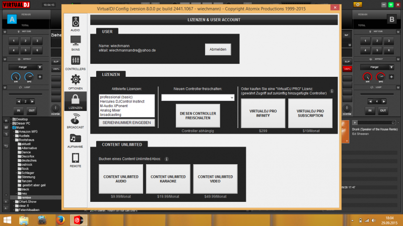Open the Skins settings section
Screen dimensions: 403x226
tap(75, 43)
